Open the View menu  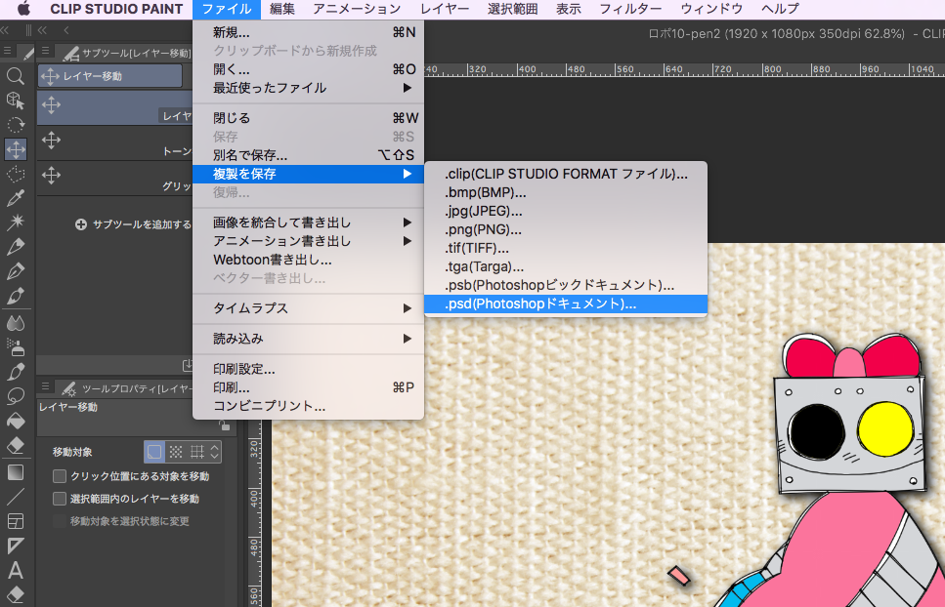569,9
